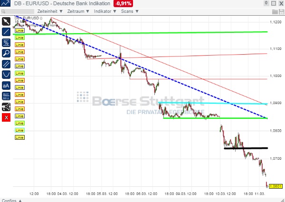
Task: Click the 06.03. date label on time axis
Action: coord(141,194)
